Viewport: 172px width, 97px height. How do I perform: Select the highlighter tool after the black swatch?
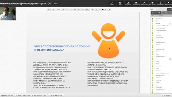(x=106, y=10)
